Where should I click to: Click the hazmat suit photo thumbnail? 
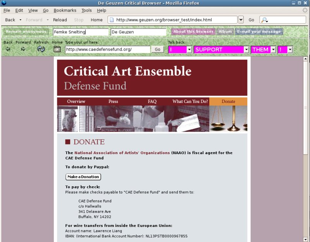point(76,118)
